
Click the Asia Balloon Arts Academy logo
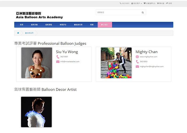coord(39,15)
